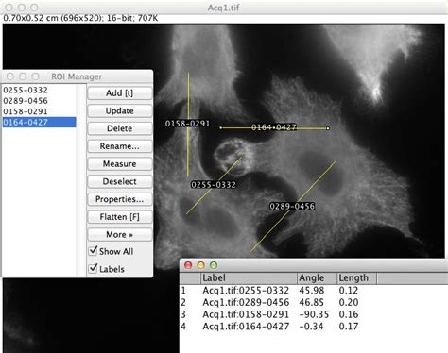This screenshot has height=353, width=448.
Task: Click the Measure button
Action: click(120, 163)
